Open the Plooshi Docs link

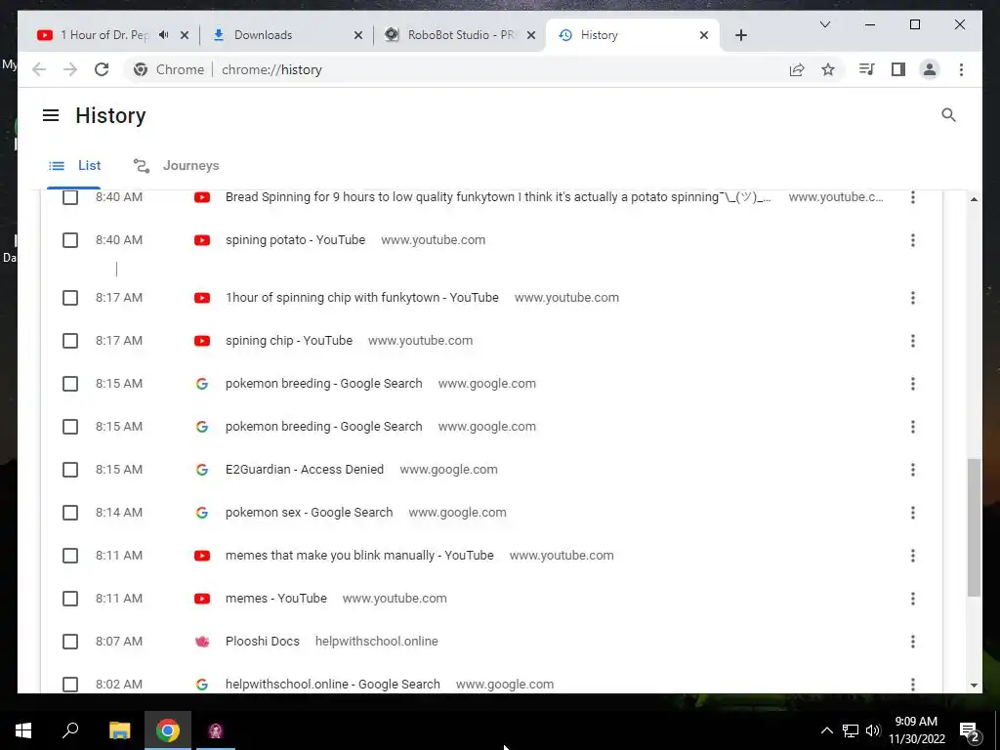coord(262,642)
